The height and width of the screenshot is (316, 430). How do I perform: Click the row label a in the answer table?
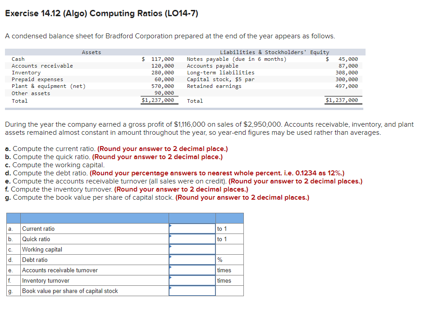[10, 229]
